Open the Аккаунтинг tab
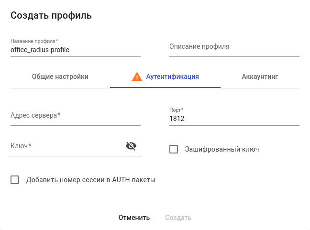 tap(260, 77)
